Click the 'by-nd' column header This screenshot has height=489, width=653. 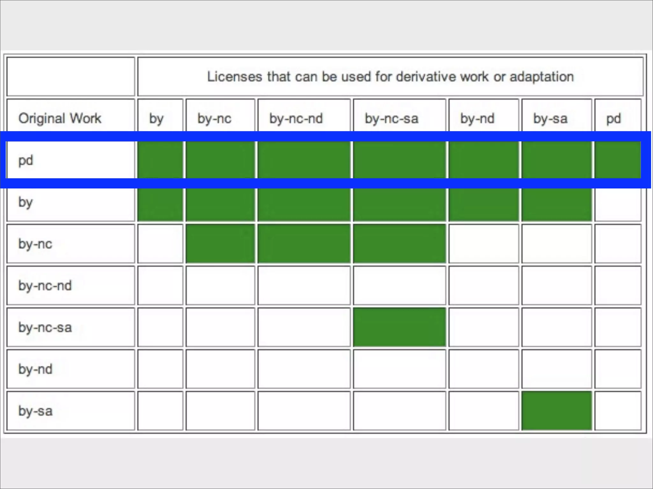(477, 118)
